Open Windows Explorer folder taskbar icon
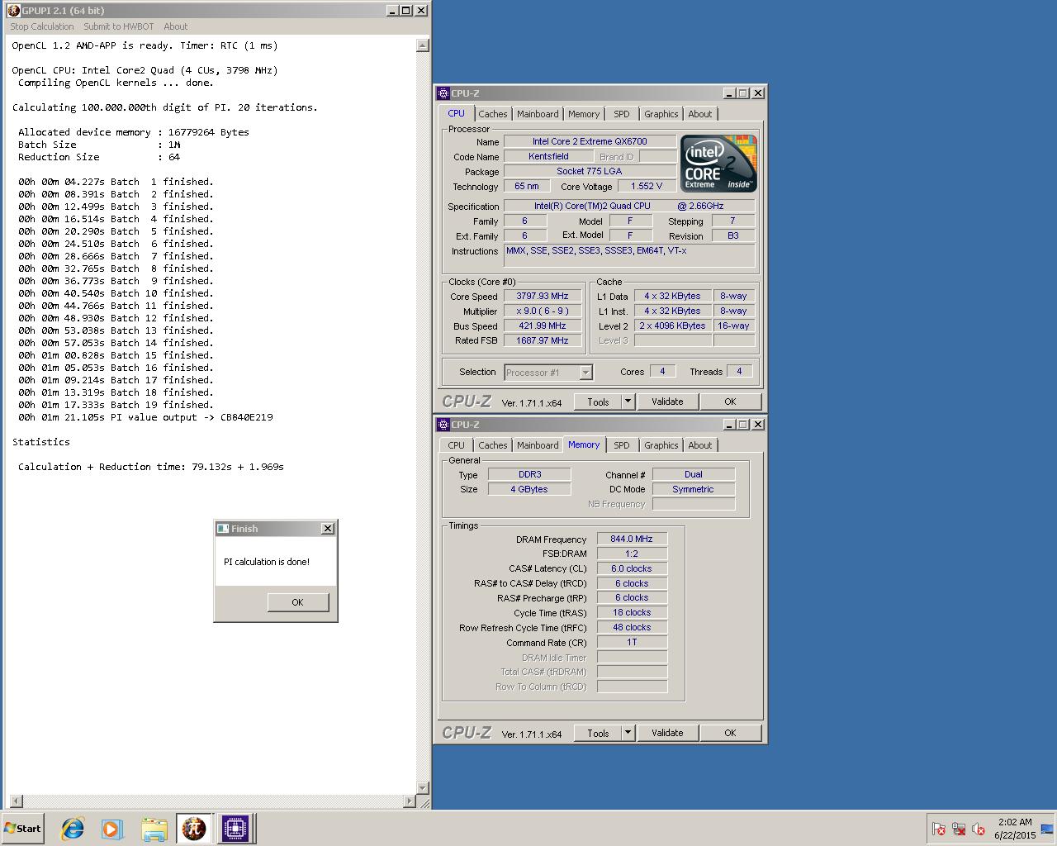1057x846 pixels. (154, 828)
